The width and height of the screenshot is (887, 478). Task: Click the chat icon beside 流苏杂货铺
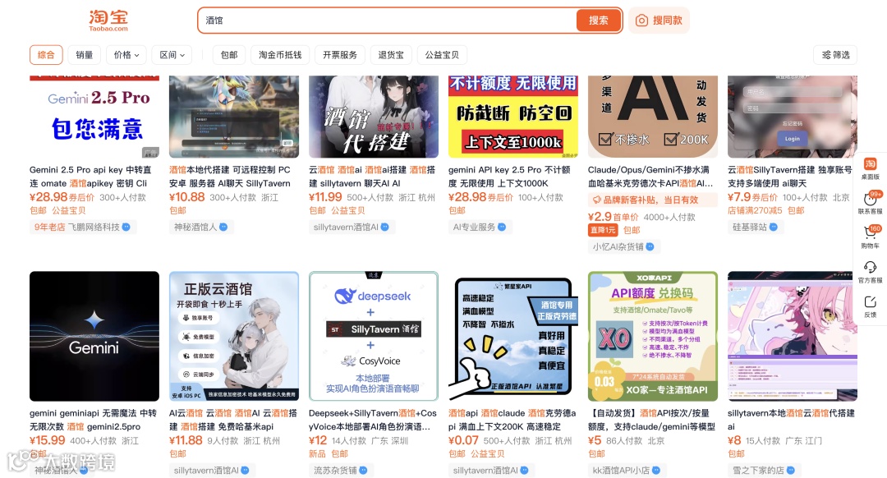pyautogui.click(x=363, y=470)
